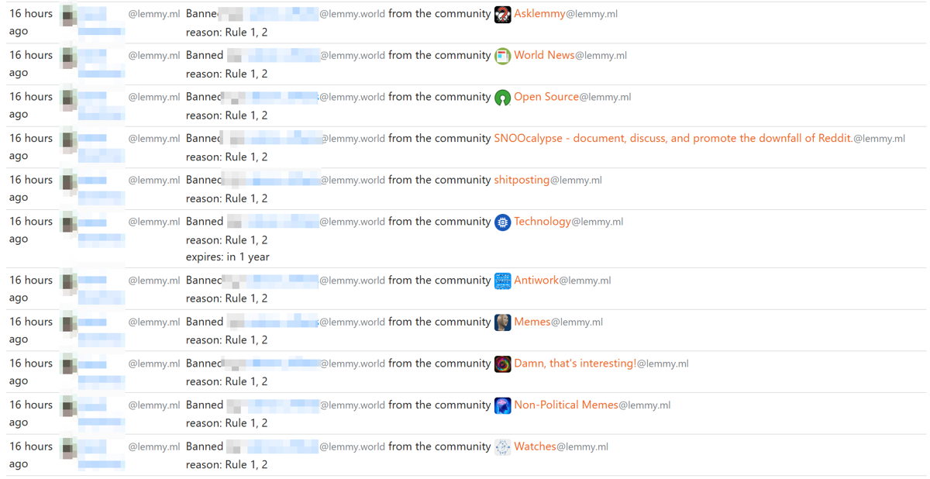Click the World News community icon
The height and width of the screenshot is (479, 930).
pos(503,56)
